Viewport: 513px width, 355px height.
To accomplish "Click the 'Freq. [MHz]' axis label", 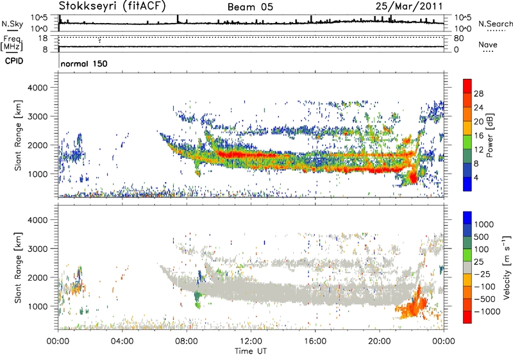I will pyautogui.click(x=12, y=44).
